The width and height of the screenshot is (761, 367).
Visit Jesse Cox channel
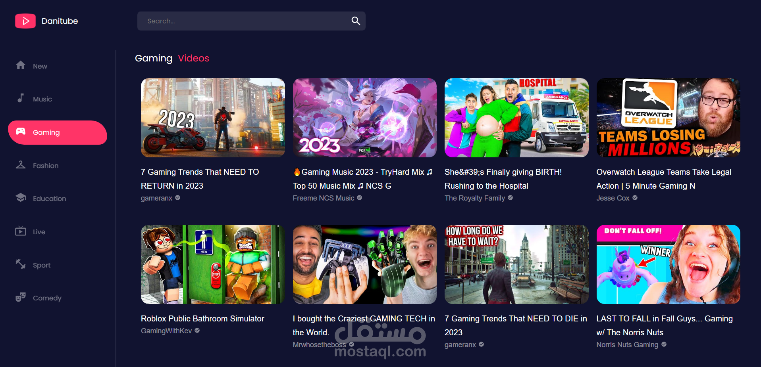(613, 198)
